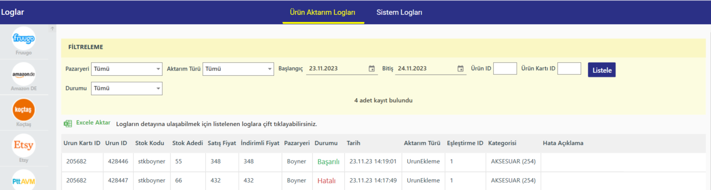This screenshot has height=190, width=711.
Task: Click stock quantity cell 66
Action: 188,181
